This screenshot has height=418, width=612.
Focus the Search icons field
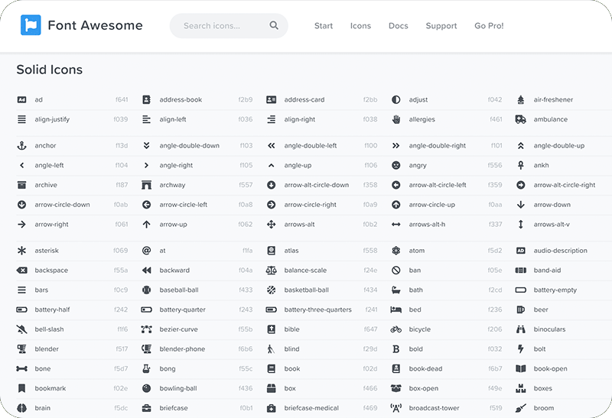229,26
